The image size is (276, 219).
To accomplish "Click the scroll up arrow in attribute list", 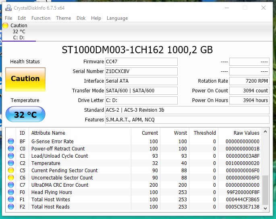I will coord(266,131).
